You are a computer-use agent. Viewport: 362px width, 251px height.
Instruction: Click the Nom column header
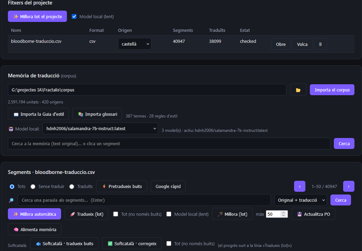pyautogui.click(x=16, y=30)
